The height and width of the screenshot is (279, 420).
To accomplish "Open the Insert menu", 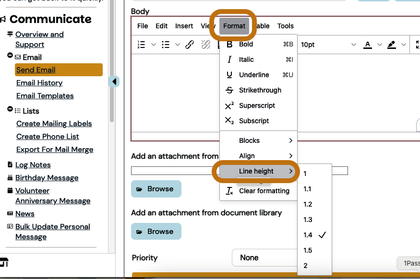I will [184, 26].
